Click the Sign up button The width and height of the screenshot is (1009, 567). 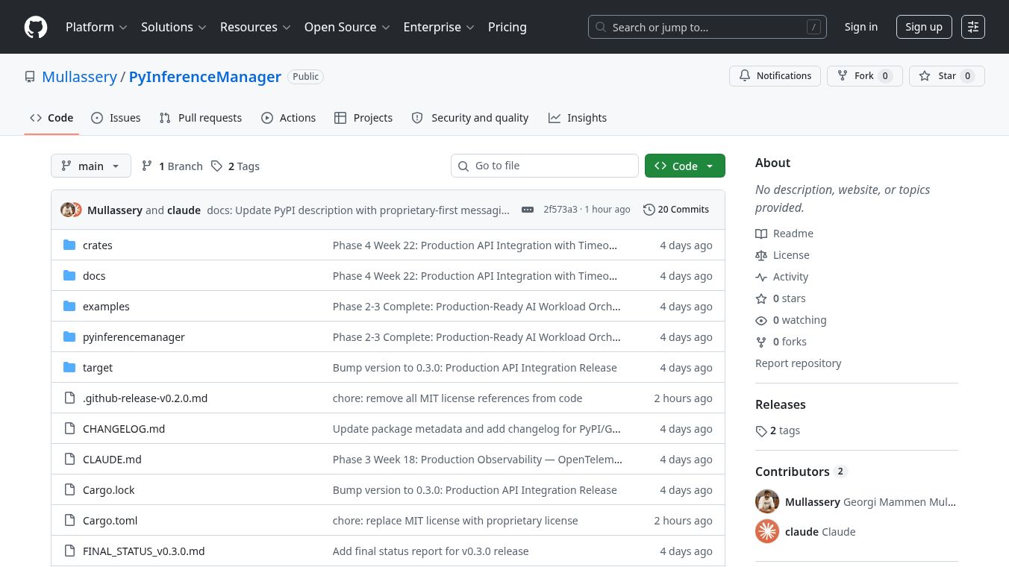pos(924,27)
